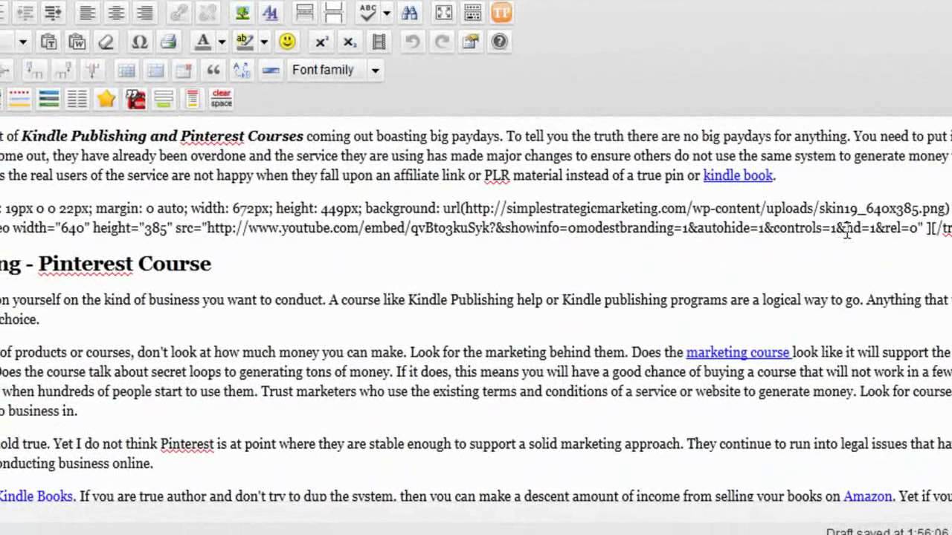Toggle subscript formatting
The image size is (952, 535).
[350, 42]
